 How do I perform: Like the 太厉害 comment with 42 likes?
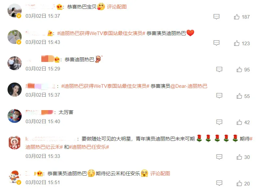239,122
